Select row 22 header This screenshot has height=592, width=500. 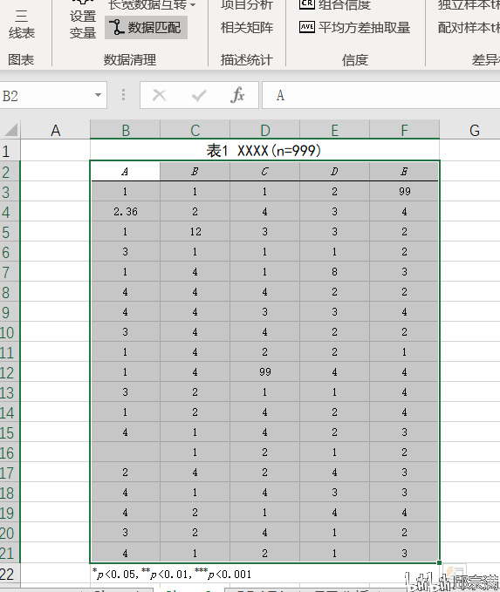(x=10, y=574)
